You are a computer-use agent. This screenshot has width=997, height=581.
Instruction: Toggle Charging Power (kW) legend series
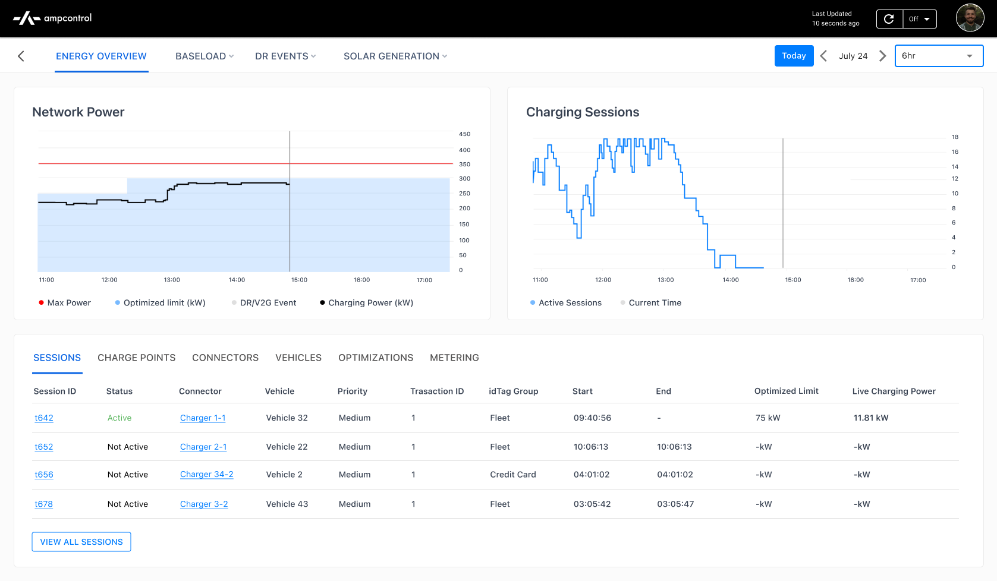click(x=366, y=303)
